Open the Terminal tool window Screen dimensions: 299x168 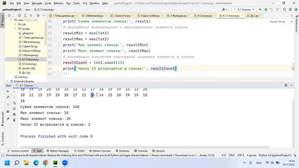pos(141,151)
